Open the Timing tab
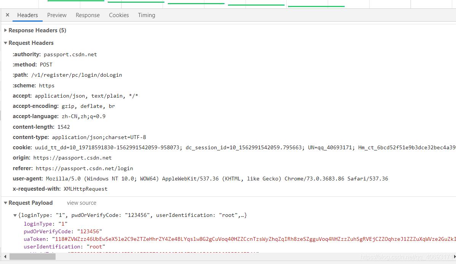Viewport: 456px width, 264px height. (147, 15)
